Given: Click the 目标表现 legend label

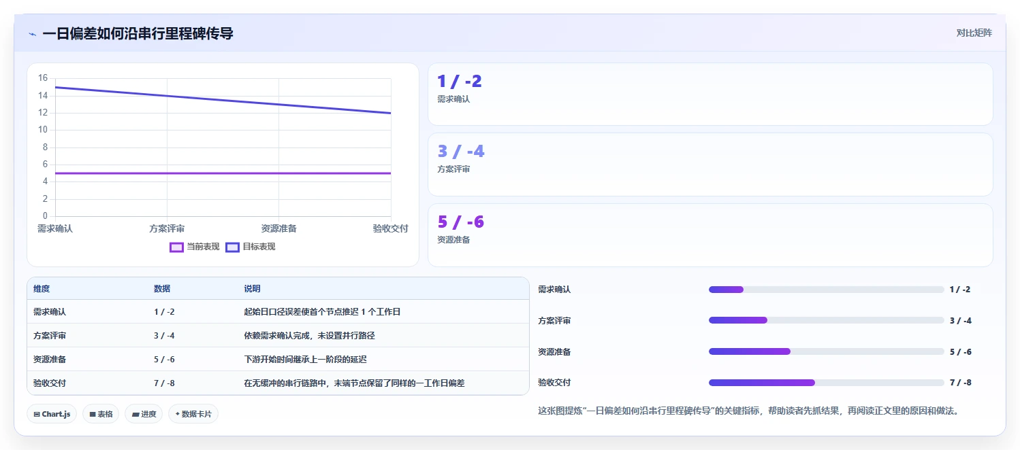Looking at the screenshot, I should click(259, 247).
